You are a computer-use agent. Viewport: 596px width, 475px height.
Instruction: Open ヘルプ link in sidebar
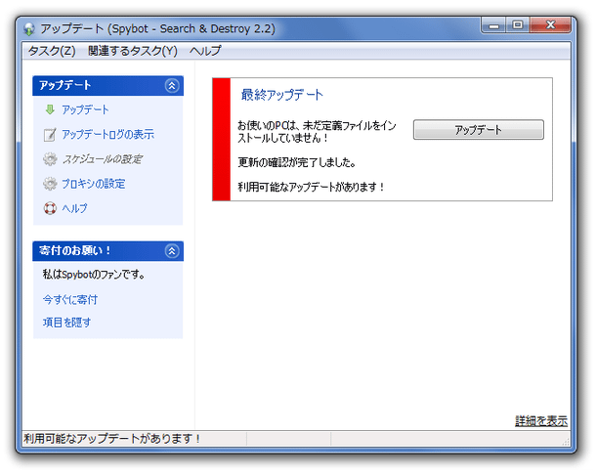(x=74, y=208)
